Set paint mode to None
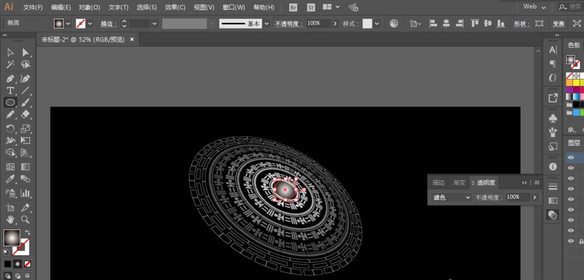This screenshot has height=280, width=584. pos(27,264)
